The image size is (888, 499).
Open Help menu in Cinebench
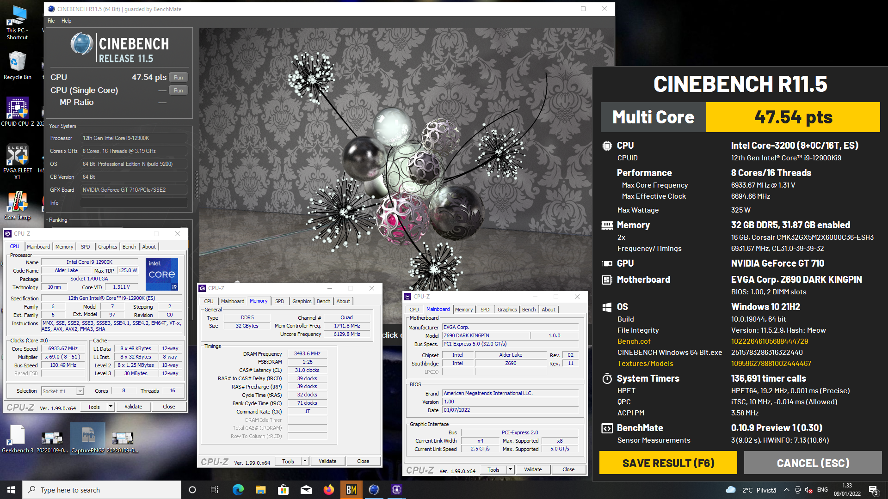click(x=66, y=21)
